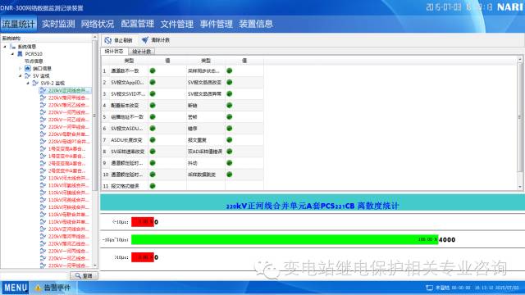Open the 网络状况 main menu
This screenshot has height=295, width=525.
(98, 24)
